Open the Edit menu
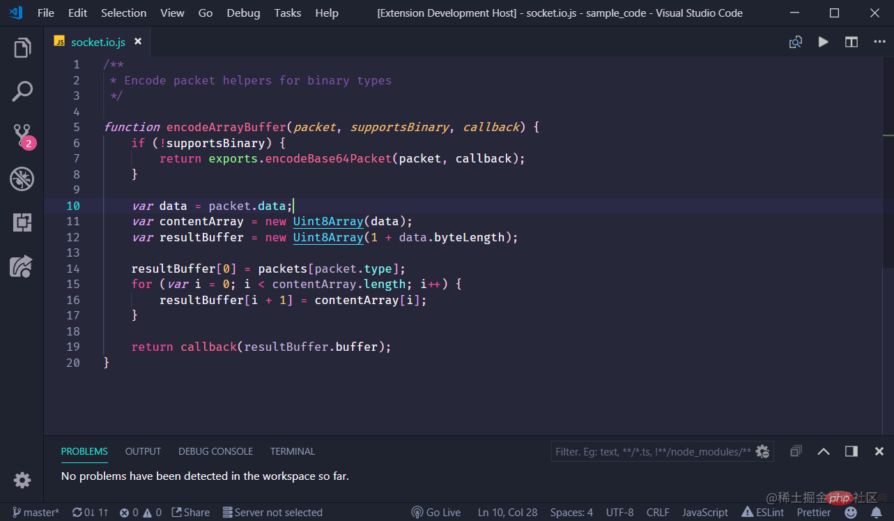This screenshot has height=521, width=894. coord(78,13)
